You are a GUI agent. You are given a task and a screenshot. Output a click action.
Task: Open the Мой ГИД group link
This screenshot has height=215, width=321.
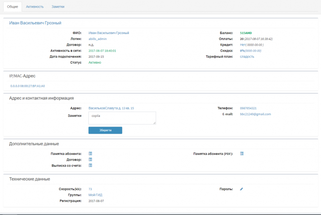(x=95, y=195)
